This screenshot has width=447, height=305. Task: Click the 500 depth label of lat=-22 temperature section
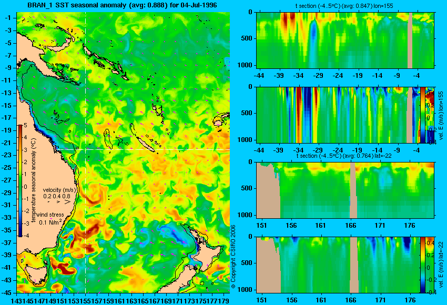pos(247,188)
